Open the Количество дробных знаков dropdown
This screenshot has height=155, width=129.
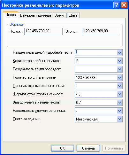pos(119,61)
